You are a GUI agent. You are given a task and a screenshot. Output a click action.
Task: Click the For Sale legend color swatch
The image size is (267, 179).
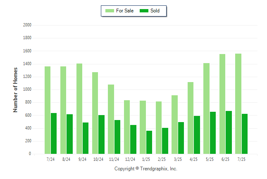coord(110,11)
